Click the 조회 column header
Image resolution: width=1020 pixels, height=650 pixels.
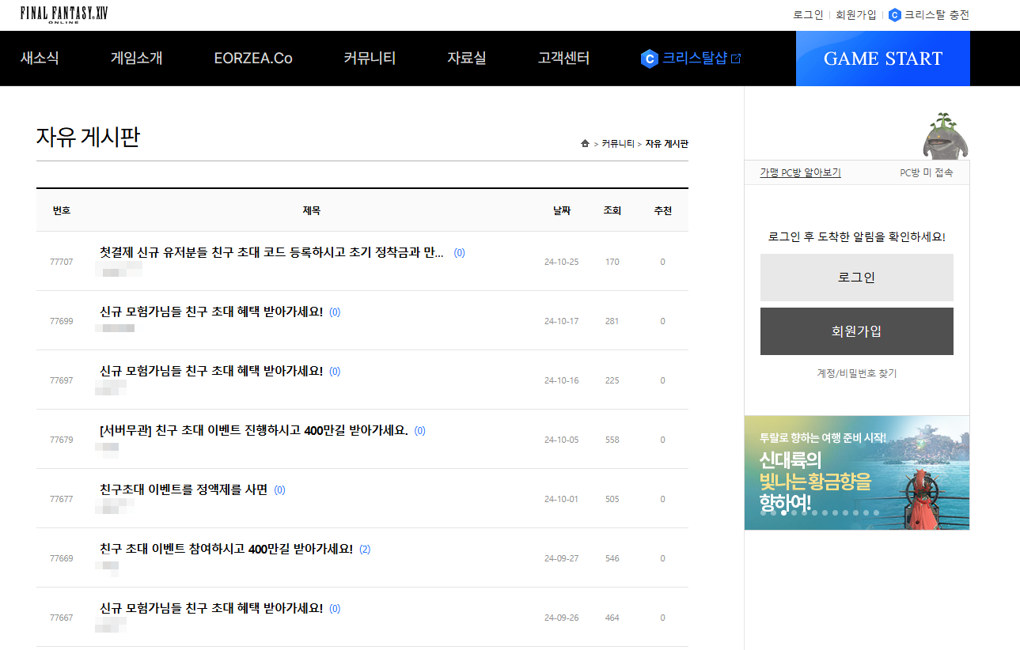click(x=612, y=210)
